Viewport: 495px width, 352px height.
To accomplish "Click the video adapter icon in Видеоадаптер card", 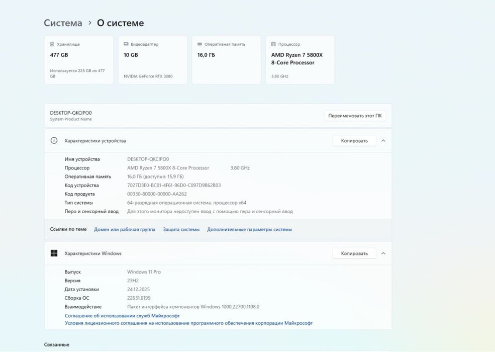I will click(x=126, y=44).
